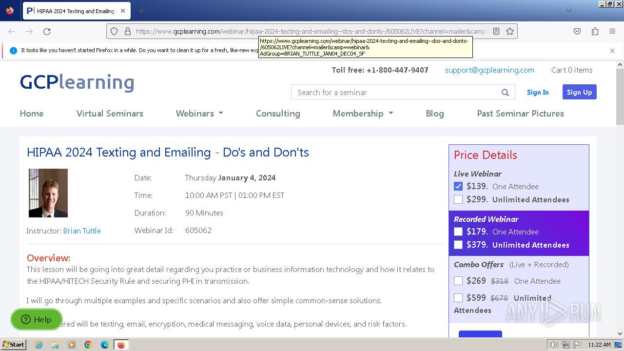Click the Action Center flag icon
624x351 pixels.
578,345
